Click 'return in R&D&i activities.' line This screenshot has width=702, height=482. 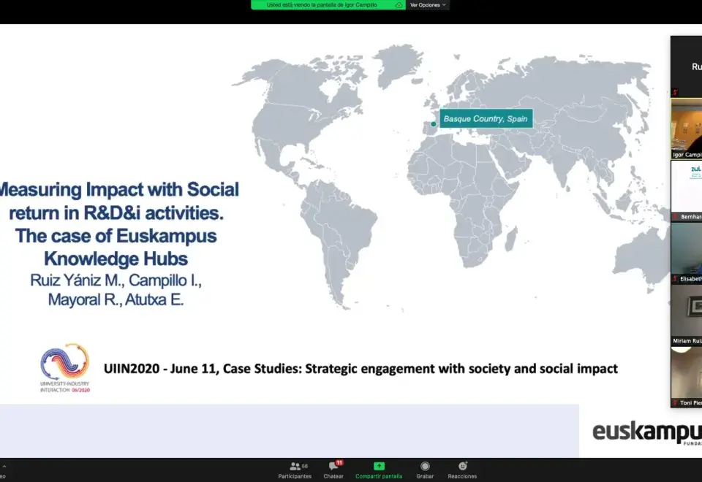pos(116,213)
